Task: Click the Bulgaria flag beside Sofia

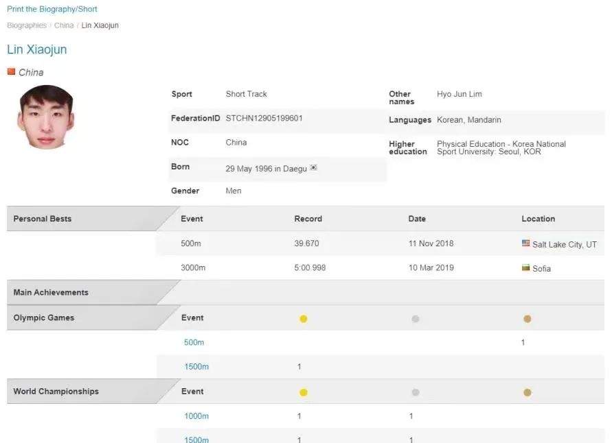Action: point(525,267)
